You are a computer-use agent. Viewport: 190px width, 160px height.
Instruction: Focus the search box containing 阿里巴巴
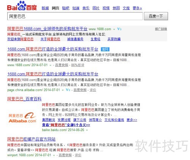tap(75, 16)
